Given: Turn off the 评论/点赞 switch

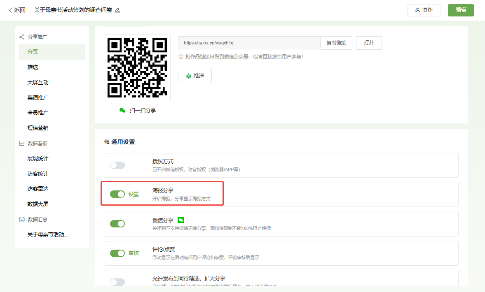Looking at the screenshot, I should [117, 253].
